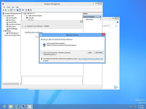This screenshot has width=146, height=109.
Task: Click the back arrow in Update Driver Software wizard
Action: click(23, 26)
